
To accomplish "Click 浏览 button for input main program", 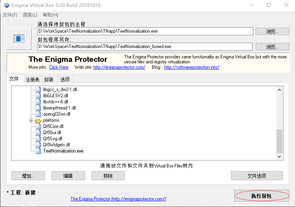I will tap(272, 31).
